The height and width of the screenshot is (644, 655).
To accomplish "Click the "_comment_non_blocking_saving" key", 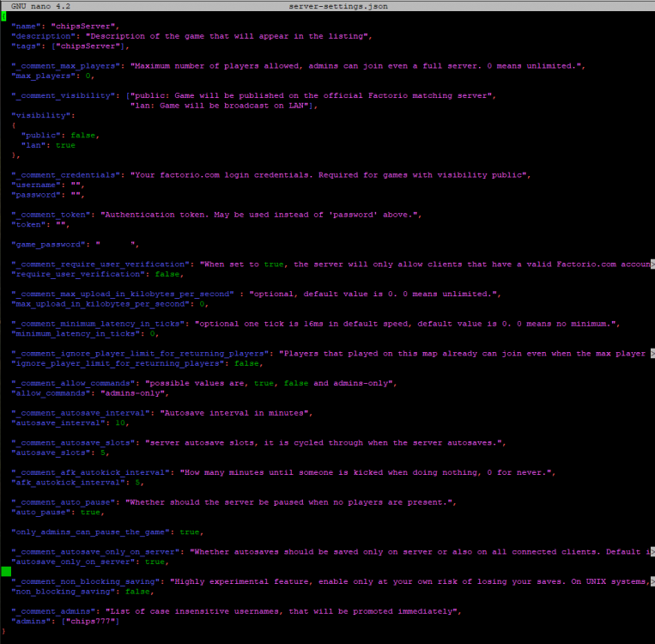I will pos(85,581).
